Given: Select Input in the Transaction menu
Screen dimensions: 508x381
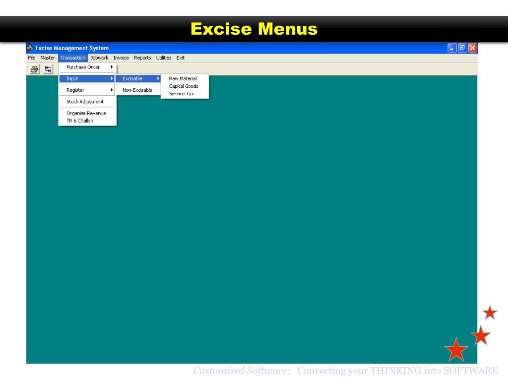Looking at the screenshot, I should [87, 78].
